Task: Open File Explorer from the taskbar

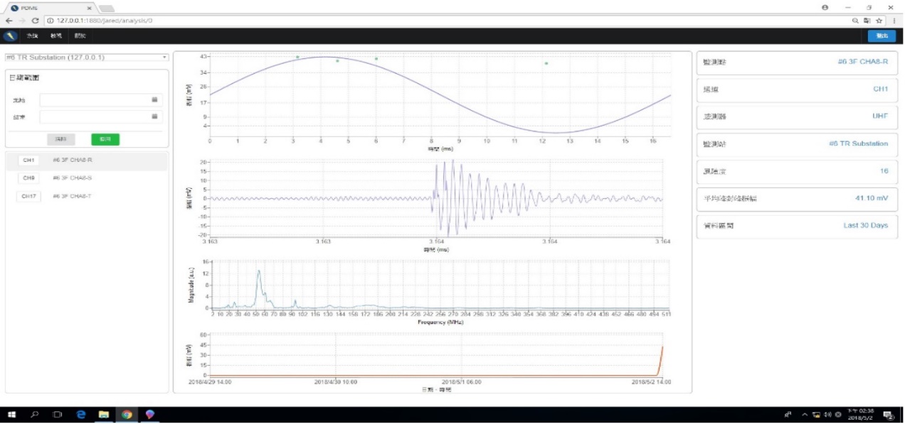Action: point(103,415)
